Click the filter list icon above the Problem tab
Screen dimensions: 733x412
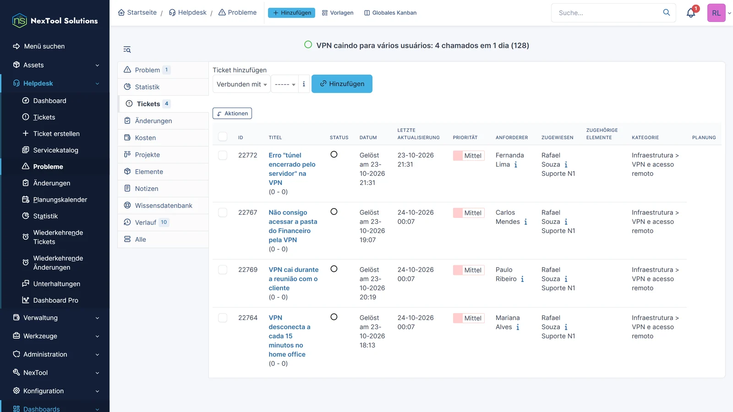click(127, 49)
